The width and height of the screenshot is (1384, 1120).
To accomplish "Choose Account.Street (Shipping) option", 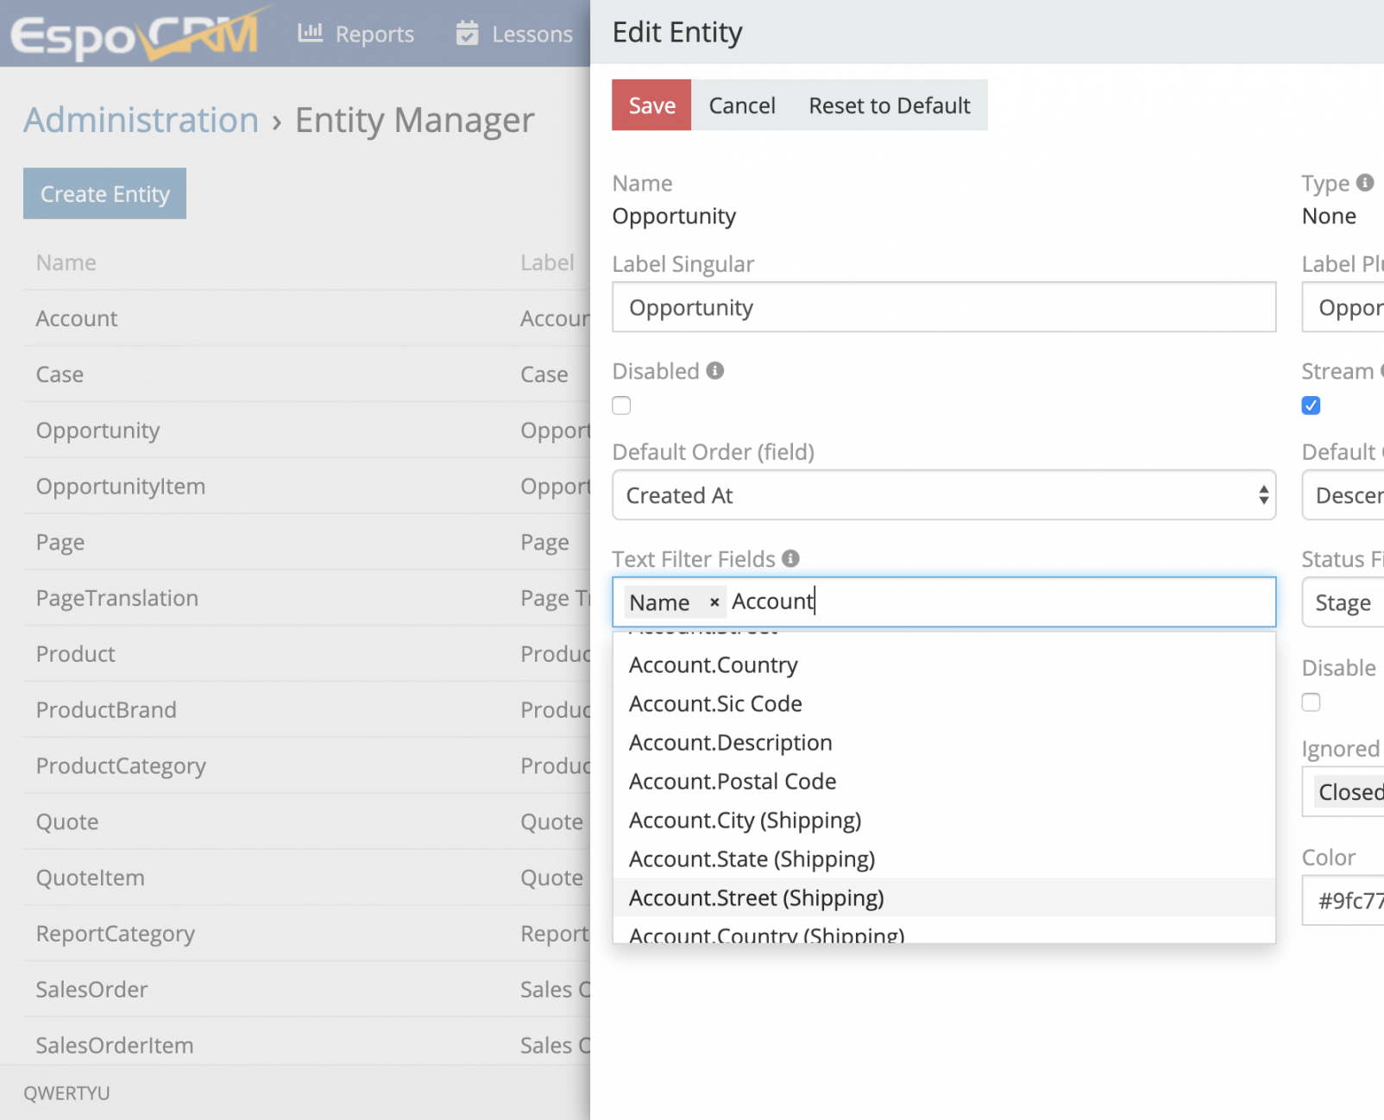I will tap(756, 898).
